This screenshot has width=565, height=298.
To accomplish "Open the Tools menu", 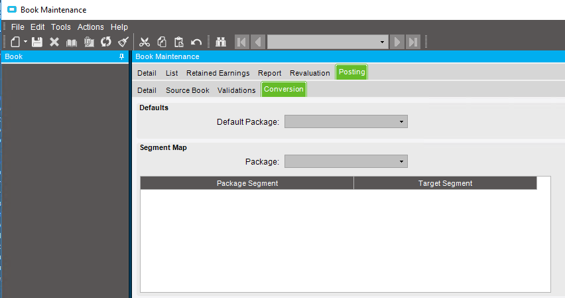I will (x=60, y=27).
